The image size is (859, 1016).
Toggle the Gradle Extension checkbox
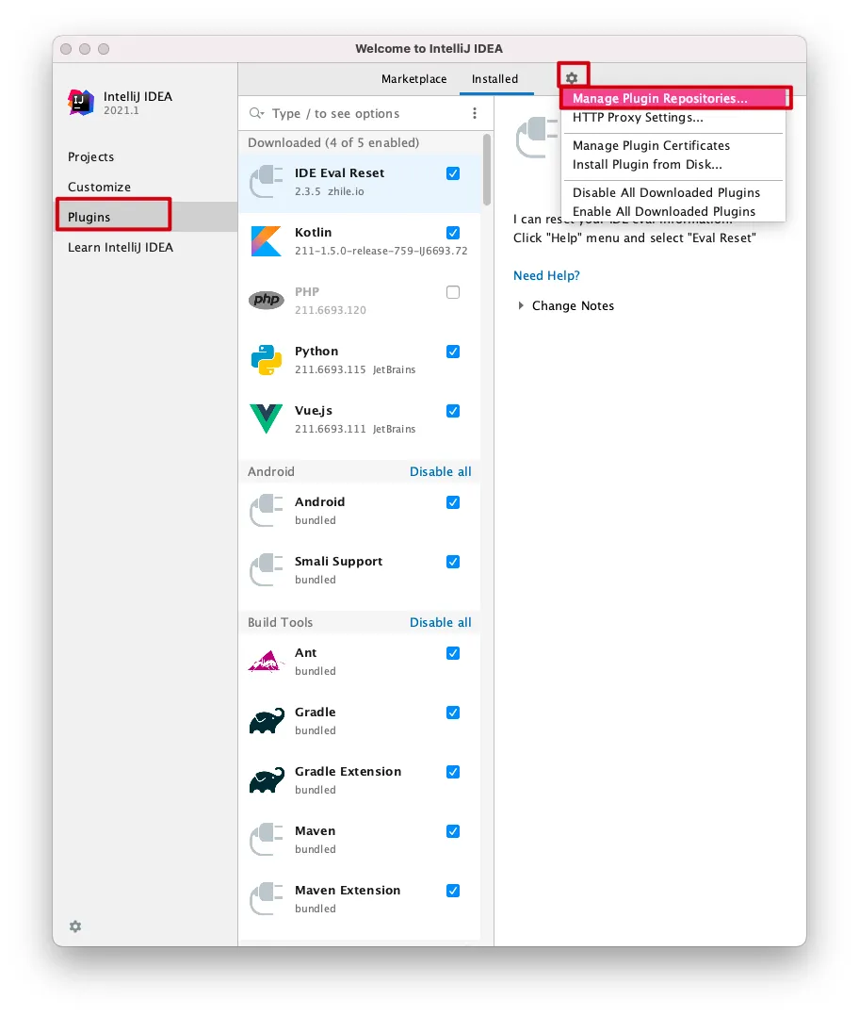pos(453,772)
